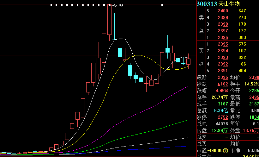Click the isolated info marker at top right of chart
The height and width of the screenshot is (157, 259).
(162, 5)
